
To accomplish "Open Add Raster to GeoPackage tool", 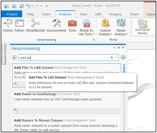I will (67, 102).
